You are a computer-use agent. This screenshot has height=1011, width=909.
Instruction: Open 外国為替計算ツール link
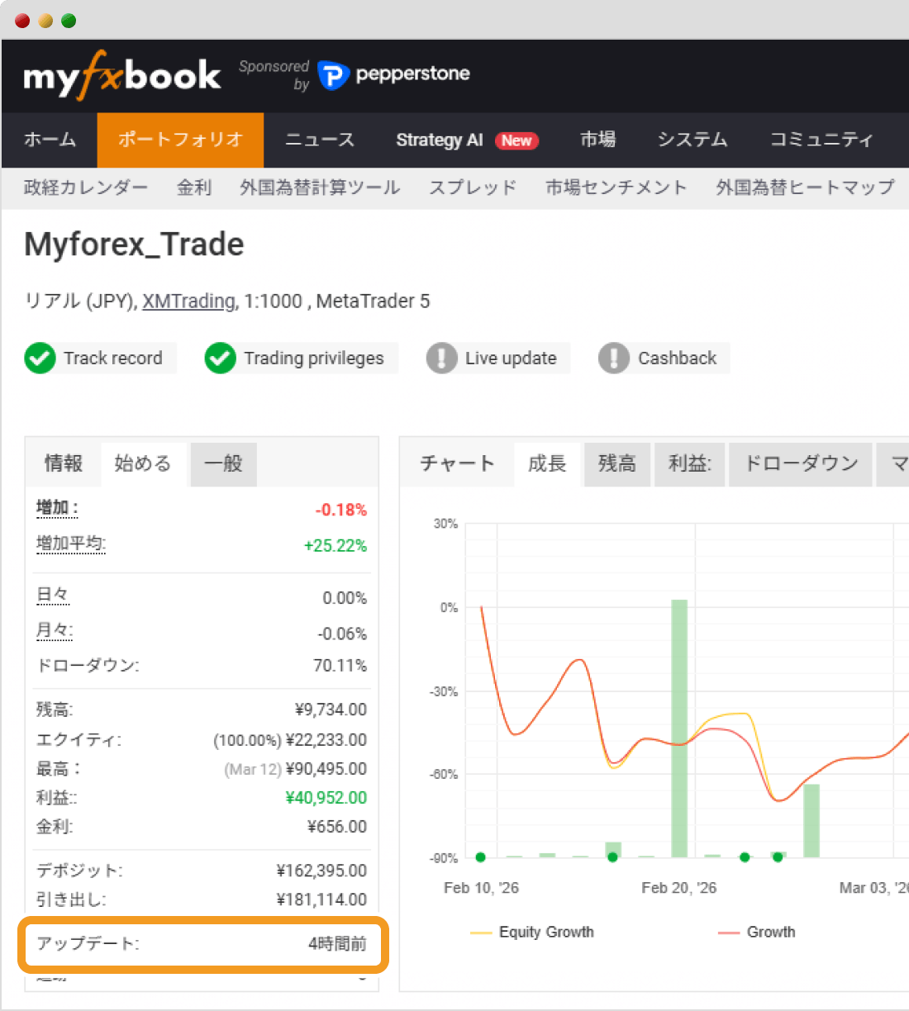point(320,187)
